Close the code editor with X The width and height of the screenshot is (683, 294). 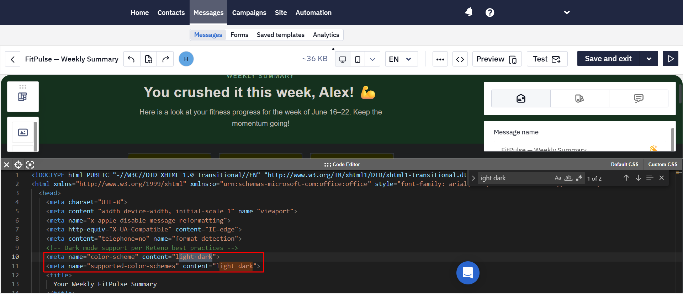(6, 165)
